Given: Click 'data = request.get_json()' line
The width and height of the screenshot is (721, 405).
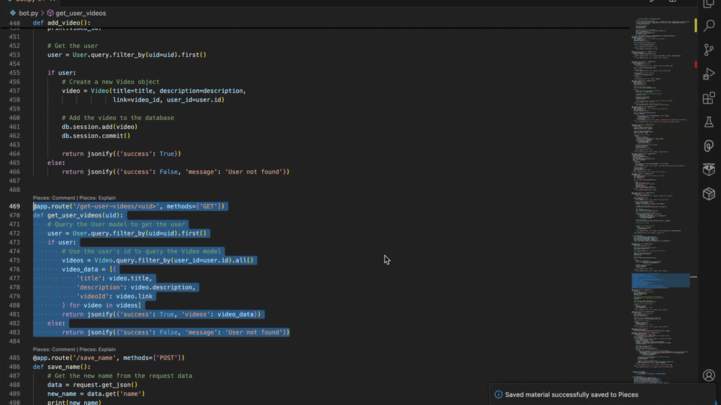Looking at the screenshot, I should click(x=92, y=385).
